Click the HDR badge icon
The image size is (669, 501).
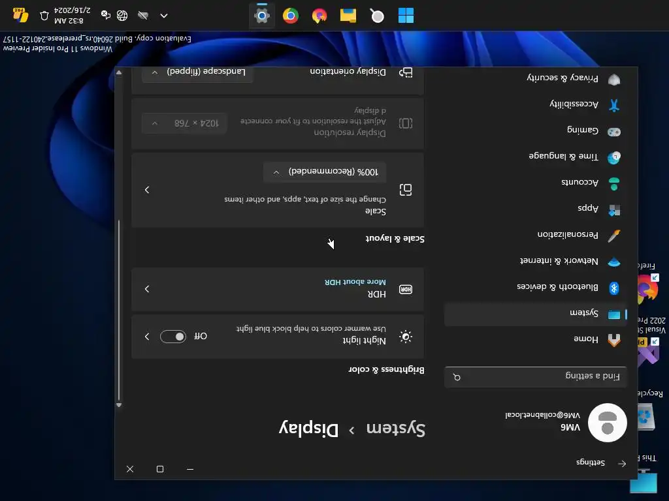(405, 289)
